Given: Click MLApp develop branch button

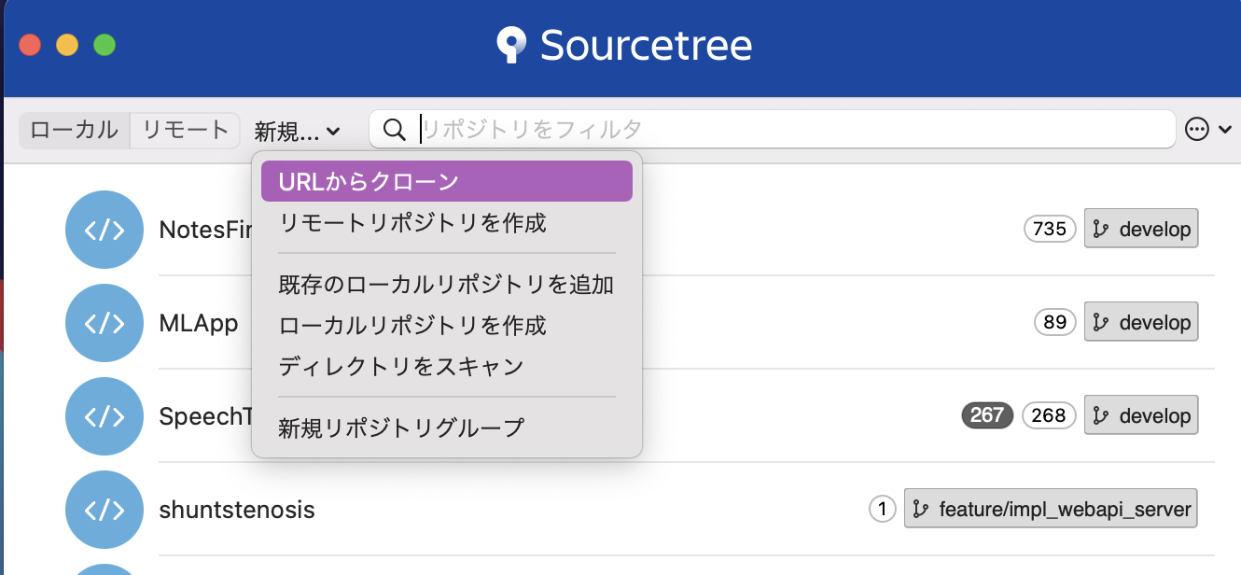Looking at the screenshot, I should 1141,322.
